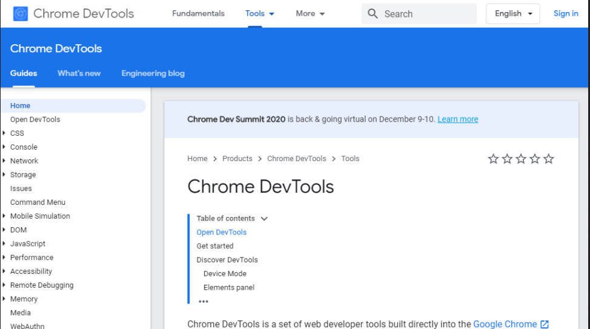Open the Fundamentals top navigation item
590x329 pixels.
198,13
